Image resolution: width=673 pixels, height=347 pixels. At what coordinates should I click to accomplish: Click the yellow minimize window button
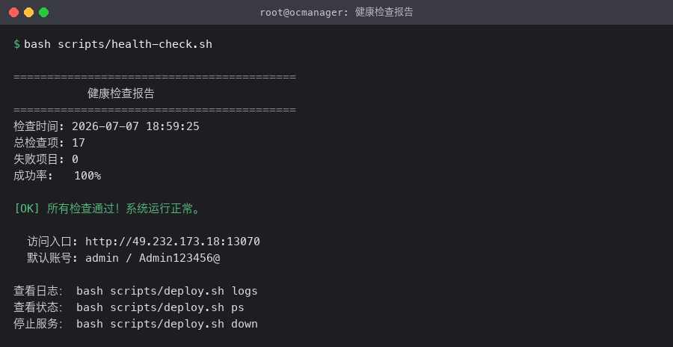pyautogui.click(x=28, y=13)
